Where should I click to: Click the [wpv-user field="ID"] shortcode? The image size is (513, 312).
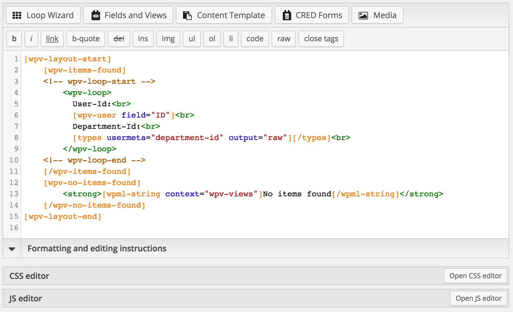pos(124,115)
